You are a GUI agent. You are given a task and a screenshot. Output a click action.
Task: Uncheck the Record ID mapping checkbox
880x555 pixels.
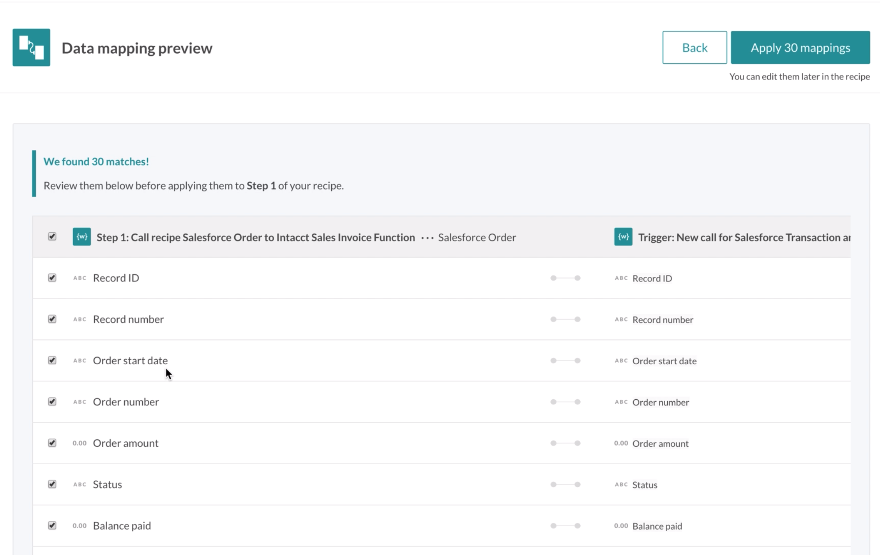point(52,278)
